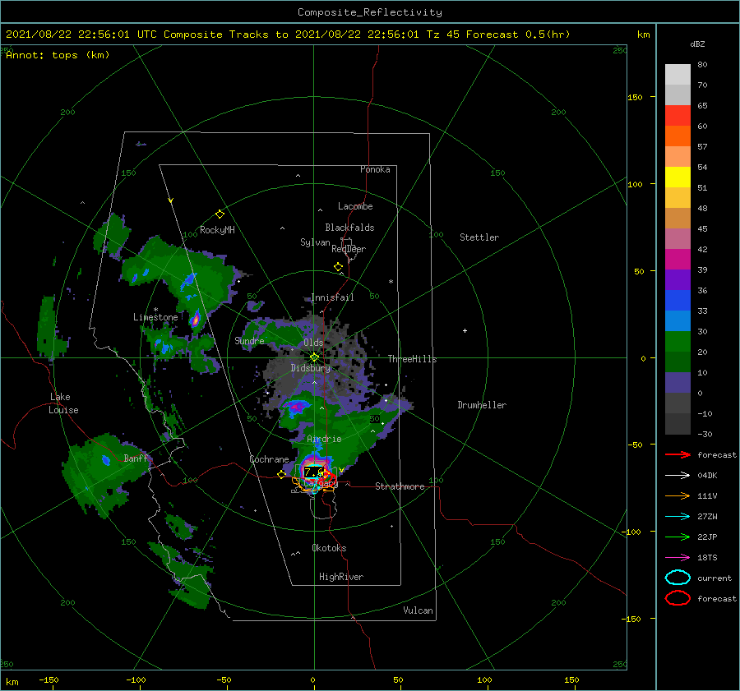Click the dBZ legend heading
The height and width of the screenshot is (691, 740).
pos(697,44)
